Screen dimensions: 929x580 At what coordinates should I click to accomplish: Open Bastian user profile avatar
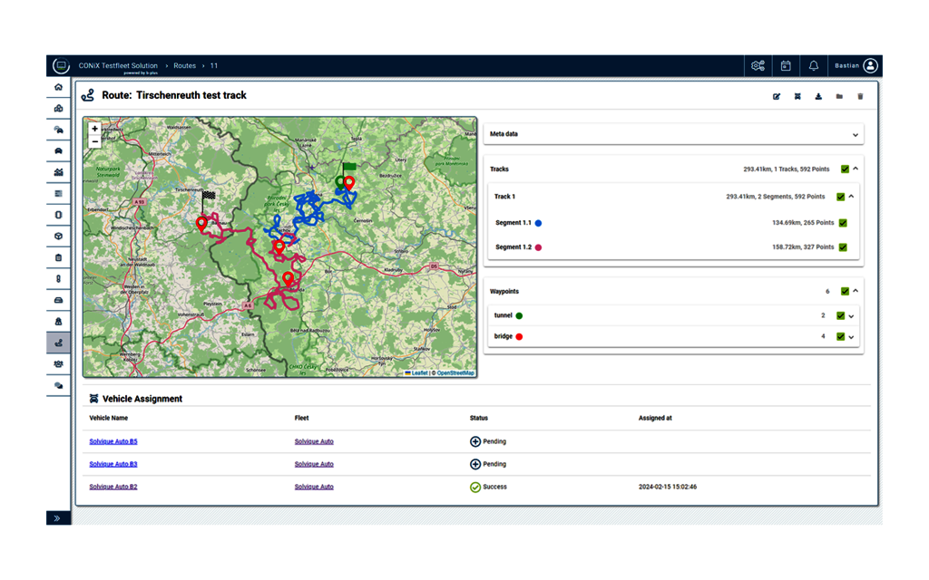[x=870, y=65]
